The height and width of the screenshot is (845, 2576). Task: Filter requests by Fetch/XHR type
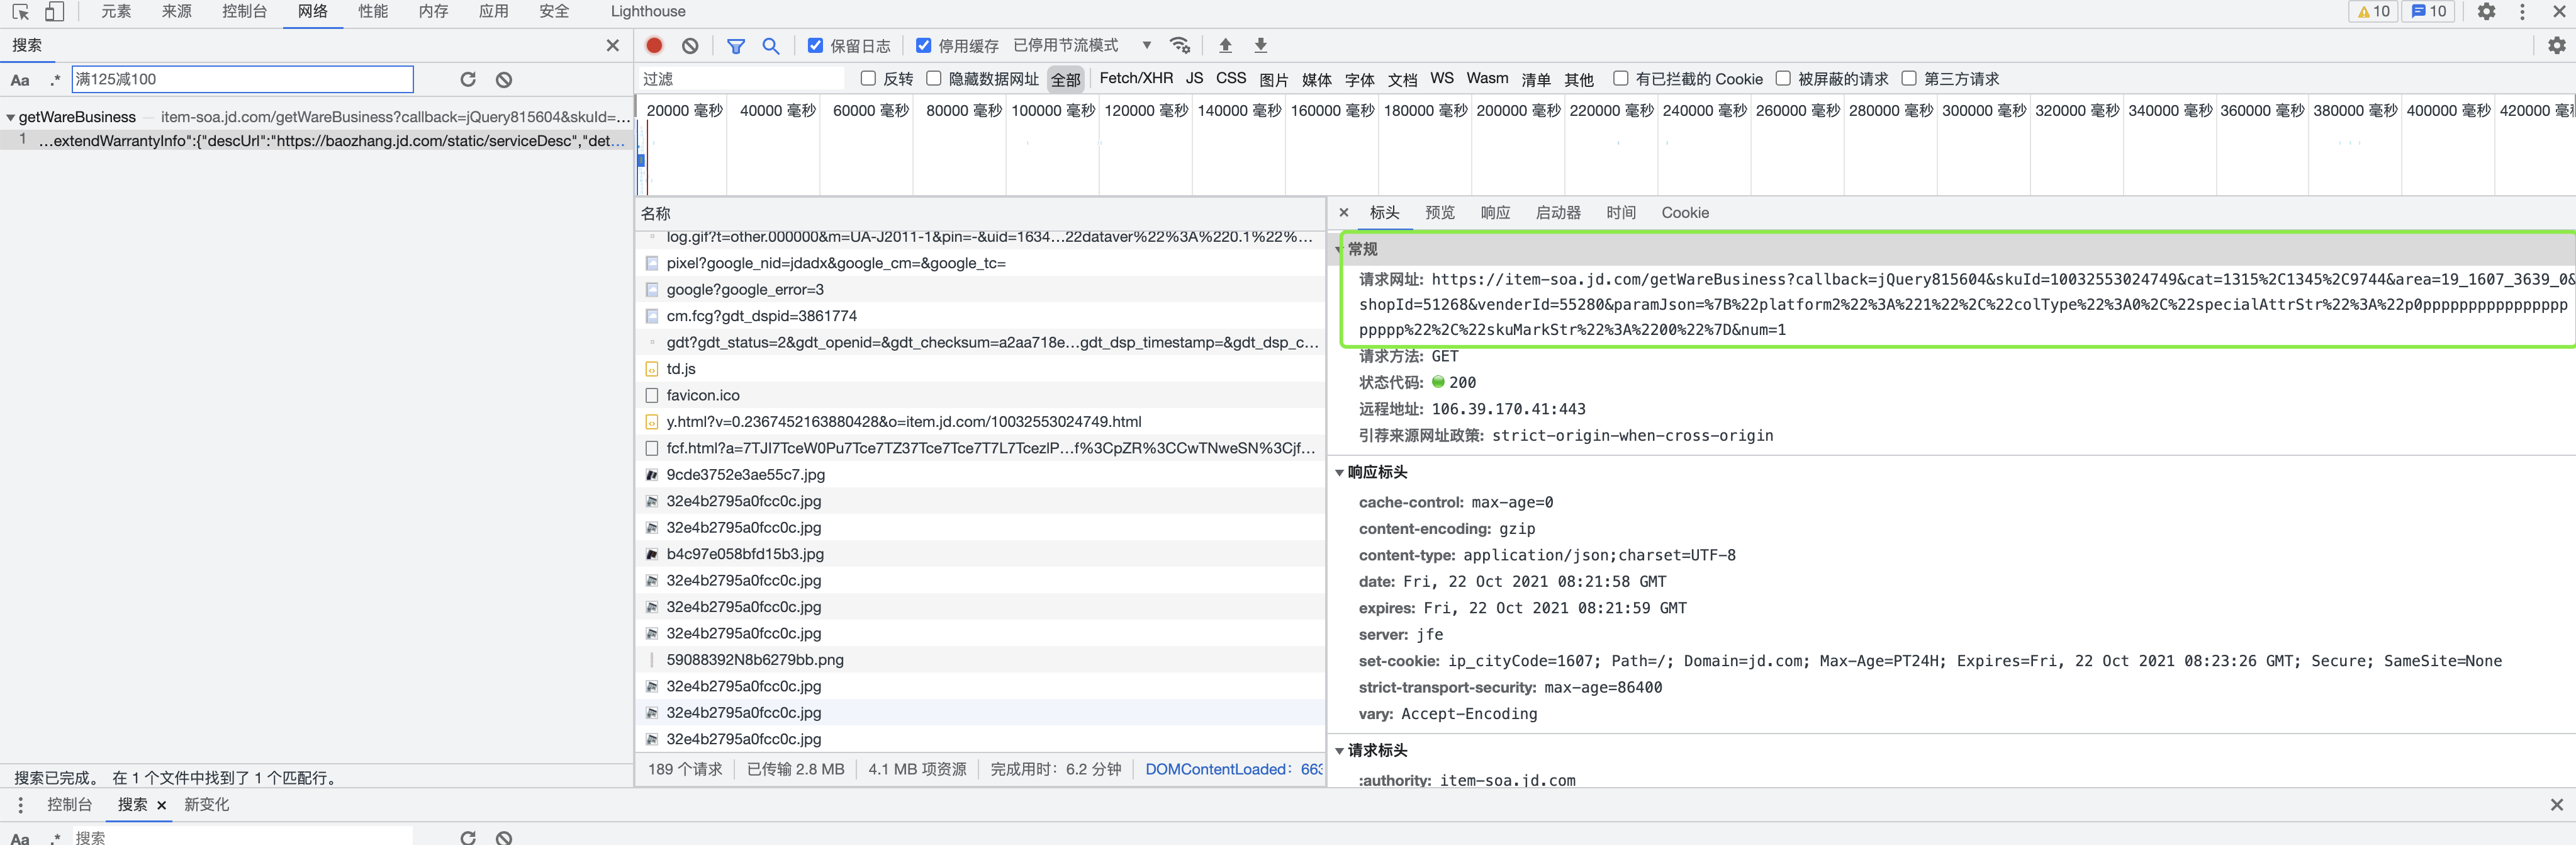coord(1136,78)
